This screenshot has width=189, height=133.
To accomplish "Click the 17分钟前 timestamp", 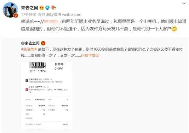I will [29, 15].
